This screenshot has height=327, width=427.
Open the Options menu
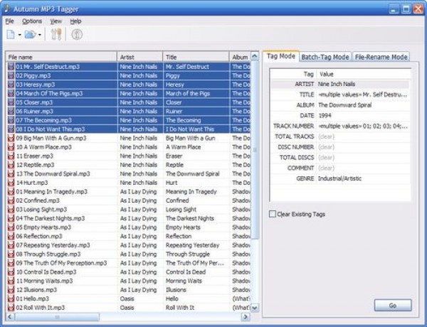tap(32, 21)
